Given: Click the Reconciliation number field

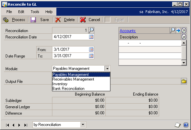Looking at the screenshot, I should pyautogui.click(x=70, y=30).
